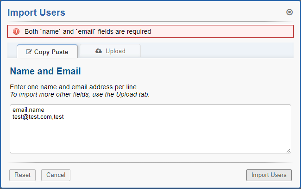
Task: Click the 'email,name' line in the textarea
Action: coord(28,110)
